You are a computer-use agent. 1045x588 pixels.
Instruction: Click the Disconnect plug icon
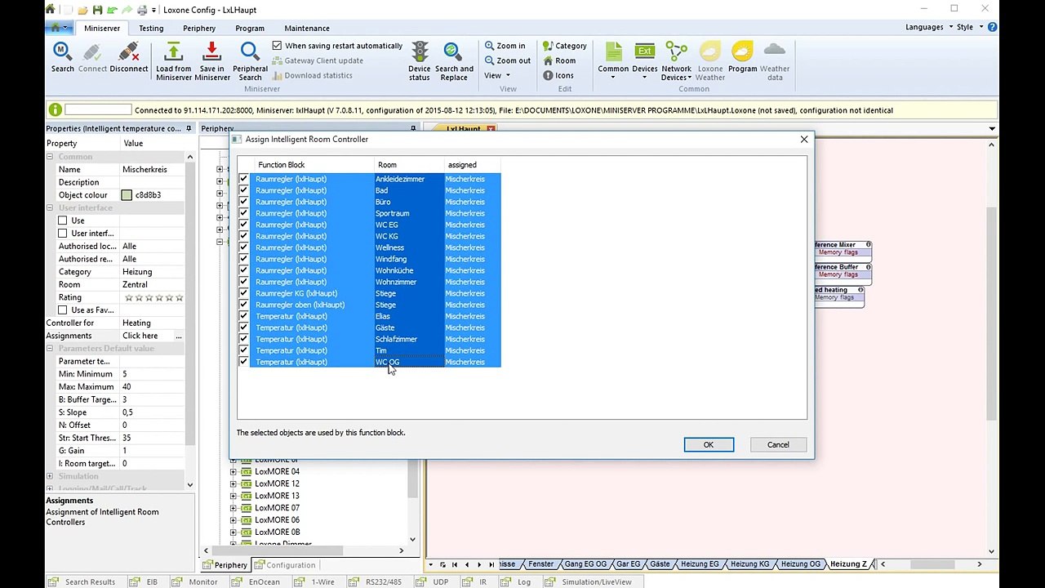pos(128,52)
